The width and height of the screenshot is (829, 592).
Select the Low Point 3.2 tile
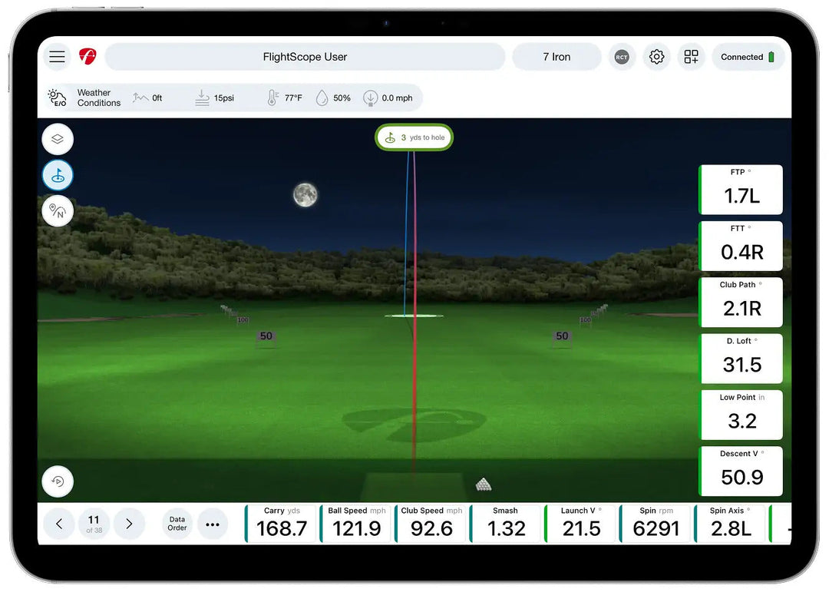741,415
